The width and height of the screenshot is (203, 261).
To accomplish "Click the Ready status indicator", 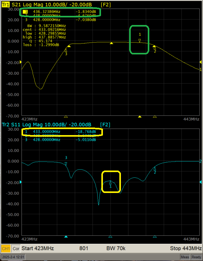I will (x=196, y=257).
